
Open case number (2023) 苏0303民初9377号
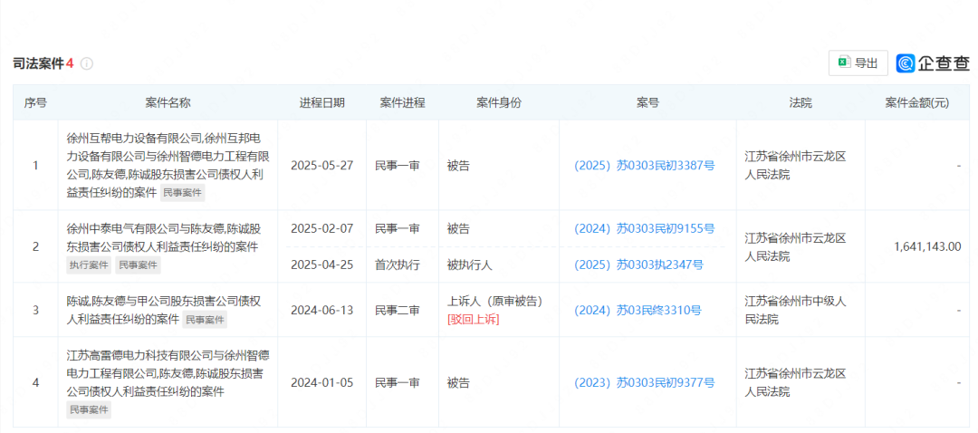(645, 382)
